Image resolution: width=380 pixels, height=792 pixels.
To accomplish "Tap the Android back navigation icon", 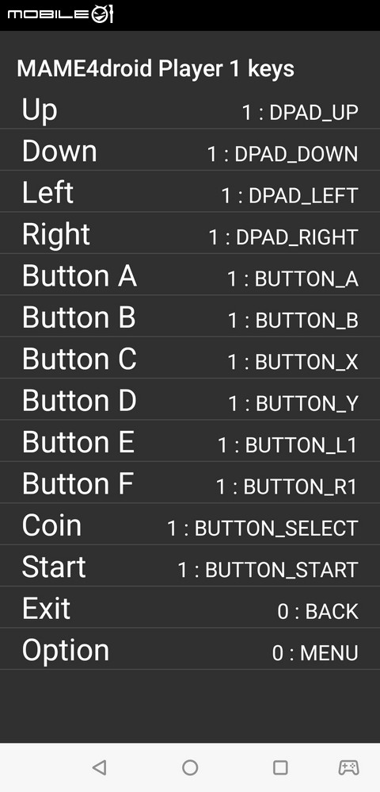I will 99,767.
